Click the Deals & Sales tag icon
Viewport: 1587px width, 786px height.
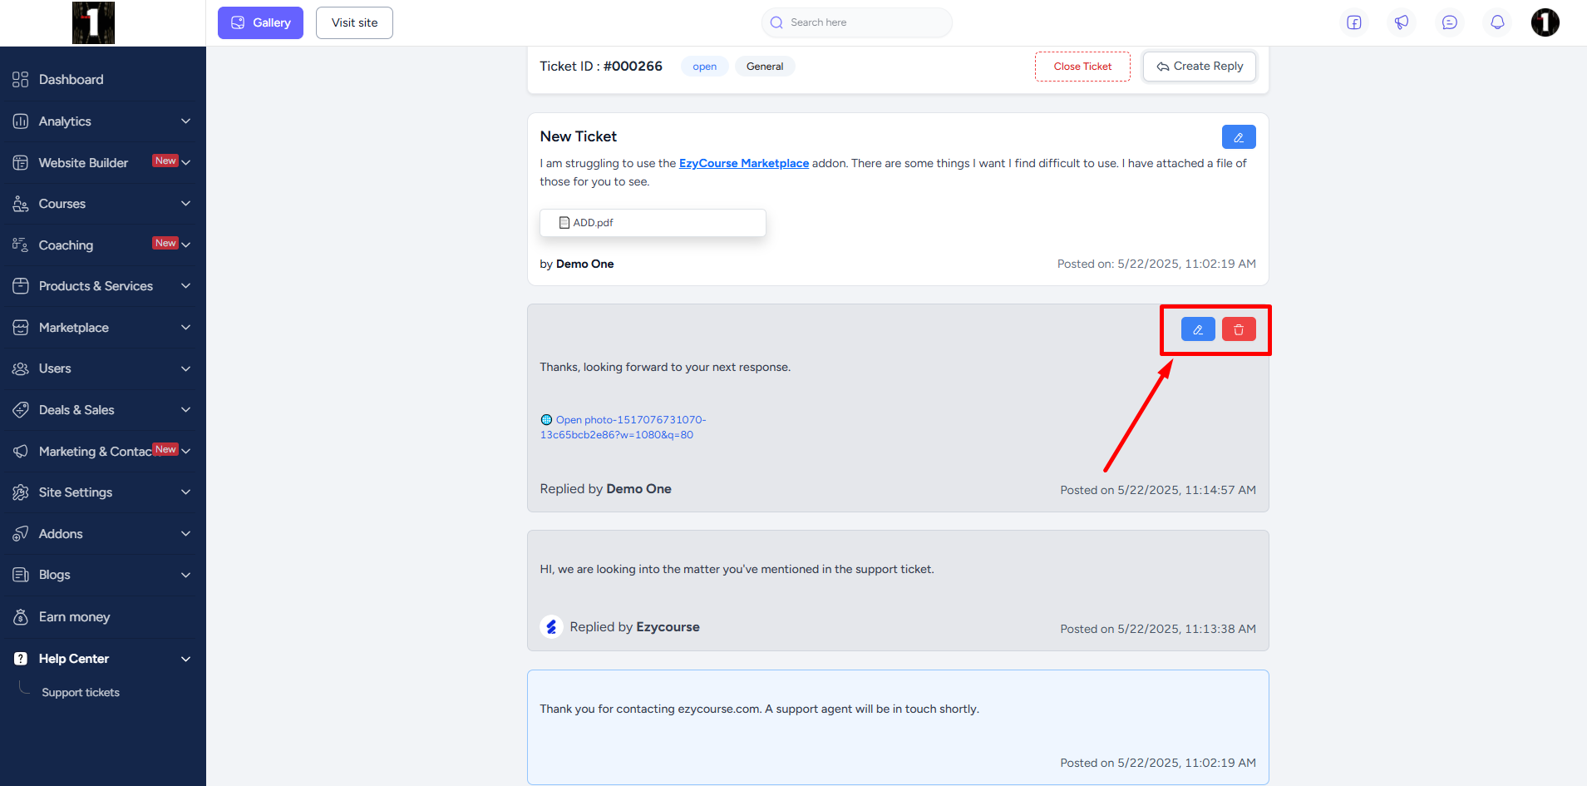(x=21, y=410)
